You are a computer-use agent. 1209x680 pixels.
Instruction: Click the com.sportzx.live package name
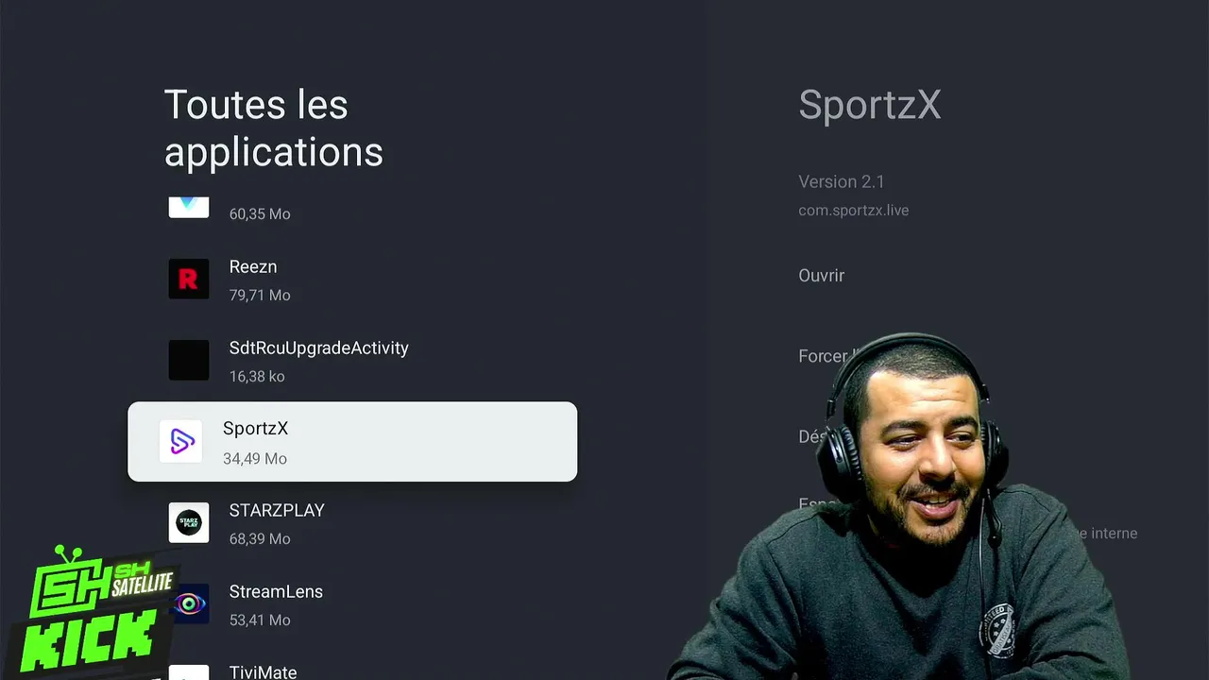[854, 211]
